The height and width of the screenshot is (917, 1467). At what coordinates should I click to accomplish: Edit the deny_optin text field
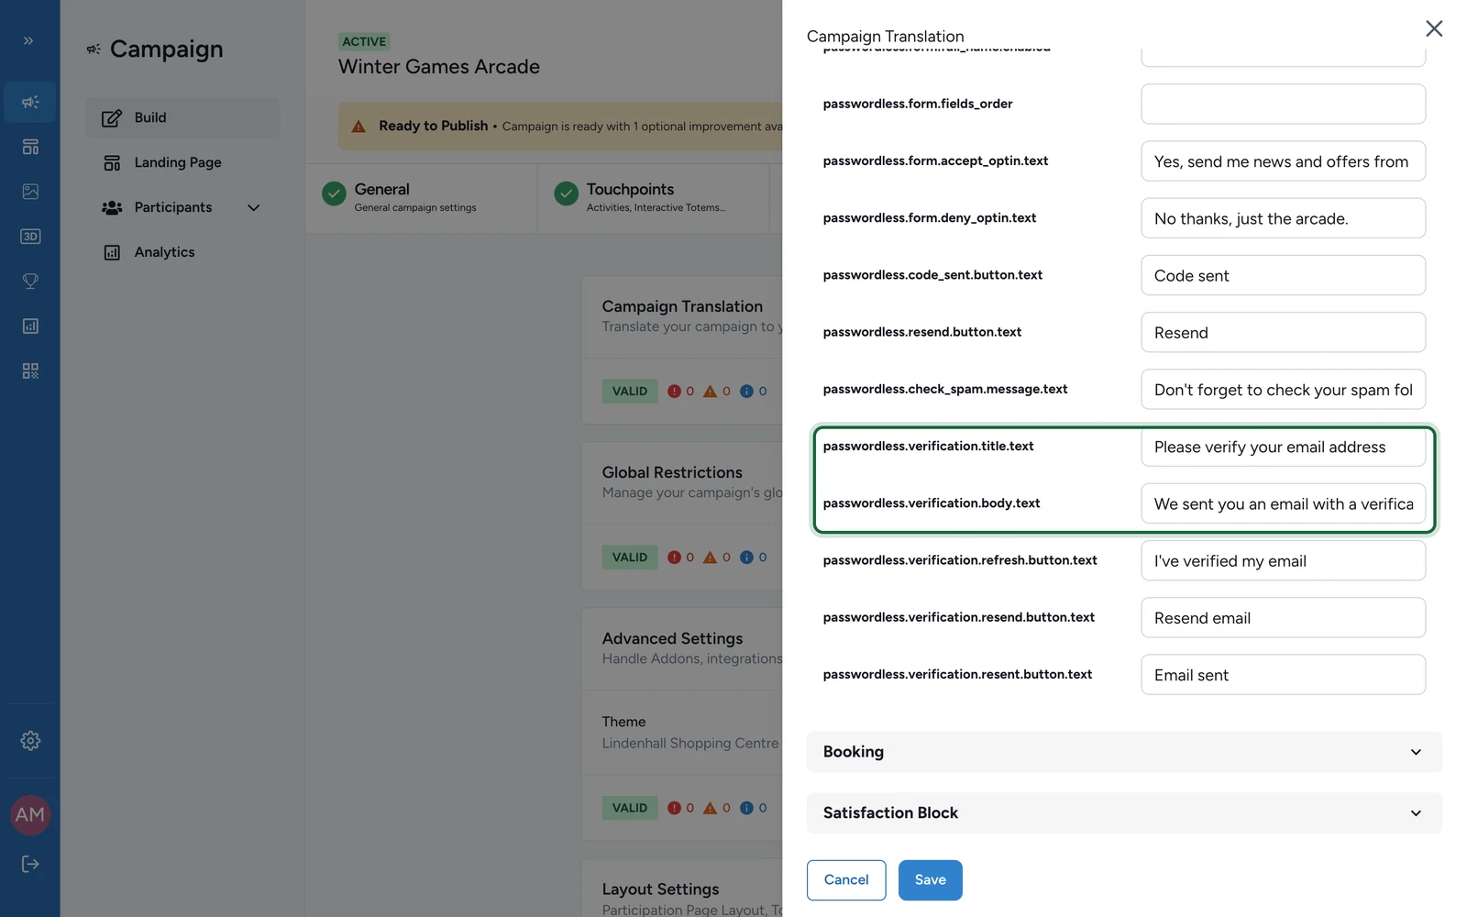pyautogui.click(x=1283, y=218)
